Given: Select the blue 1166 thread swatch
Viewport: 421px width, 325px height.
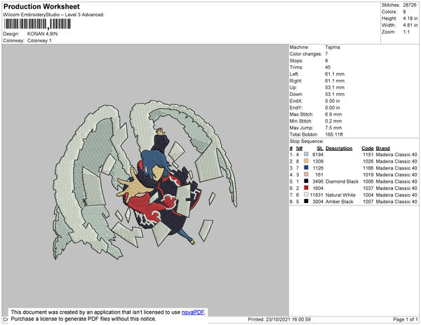Looking at the screenshot, I should (x=306, y=167).
